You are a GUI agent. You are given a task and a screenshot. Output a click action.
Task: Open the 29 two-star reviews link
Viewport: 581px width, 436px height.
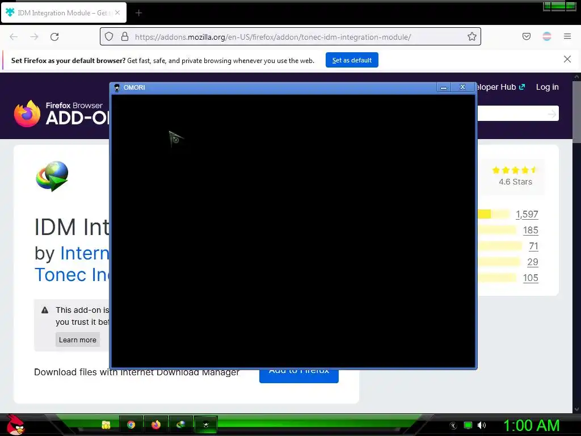pyautogui.click(x=533, y=262)
